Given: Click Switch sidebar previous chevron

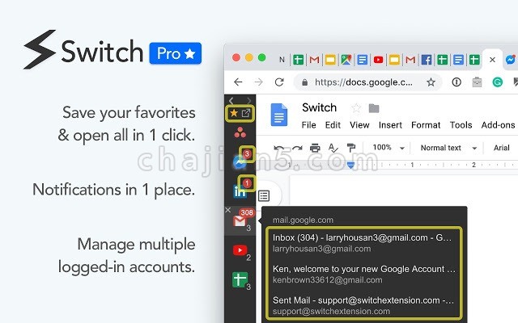Looking at the screenshot, I should 231,100.
